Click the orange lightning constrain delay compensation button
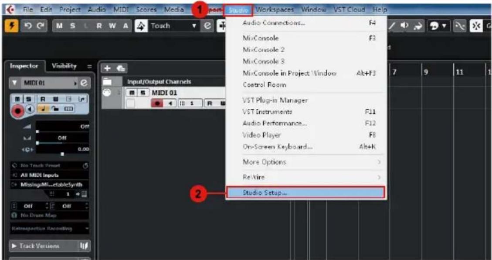 tap(11, 26)
